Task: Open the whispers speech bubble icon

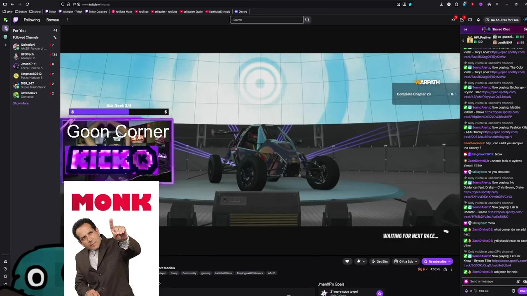Action: point(470,20)
